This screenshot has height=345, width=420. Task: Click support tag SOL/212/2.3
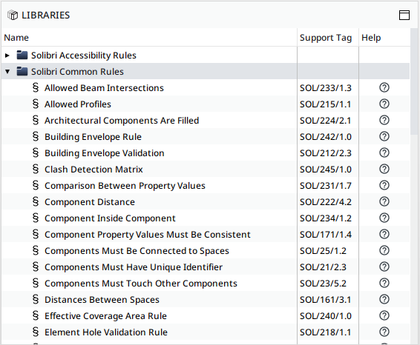point(326,153)
